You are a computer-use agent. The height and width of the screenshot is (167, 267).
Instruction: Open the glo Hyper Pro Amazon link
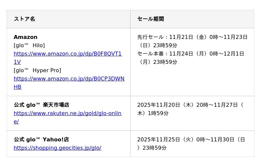[x=69, y=79]
